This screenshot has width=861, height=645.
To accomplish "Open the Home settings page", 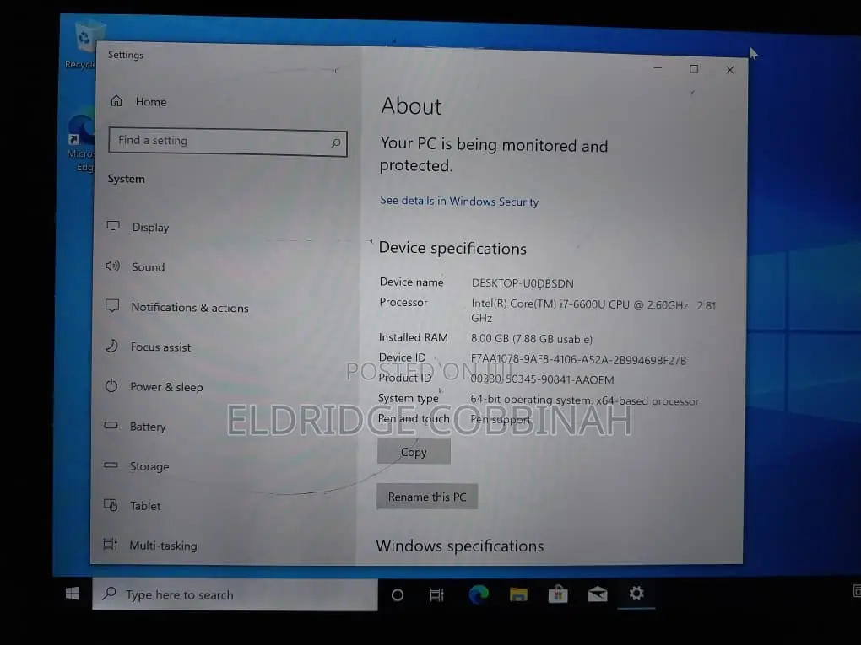I will click(139, 101).
